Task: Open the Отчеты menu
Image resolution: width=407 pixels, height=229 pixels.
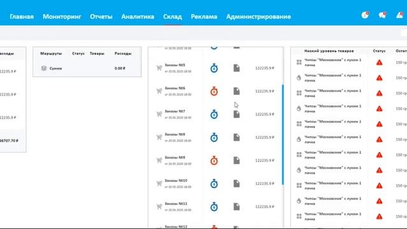Action: pyautogui.click(x=101, y=17)
